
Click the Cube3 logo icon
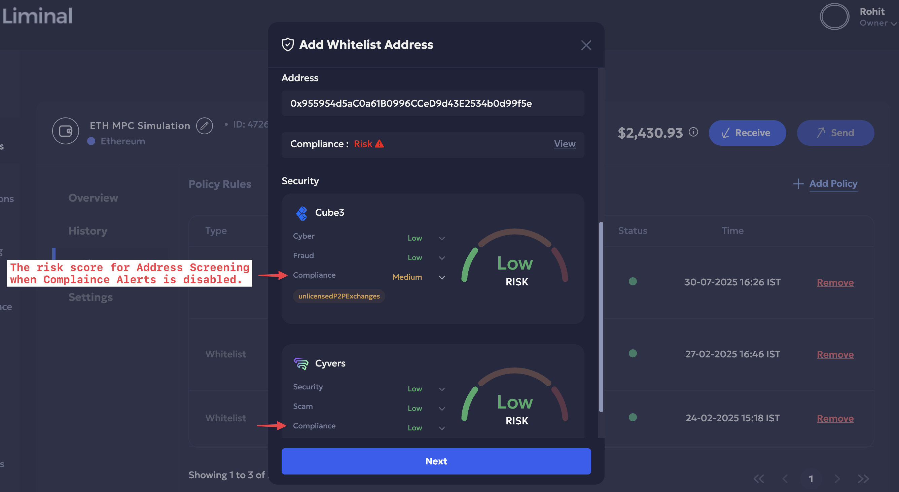point(301,213)
